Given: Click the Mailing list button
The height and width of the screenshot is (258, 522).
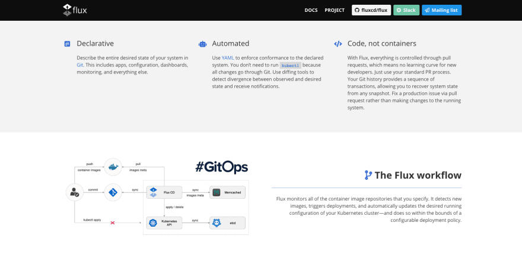Looking at the screenshot, I should coord(441,10).
